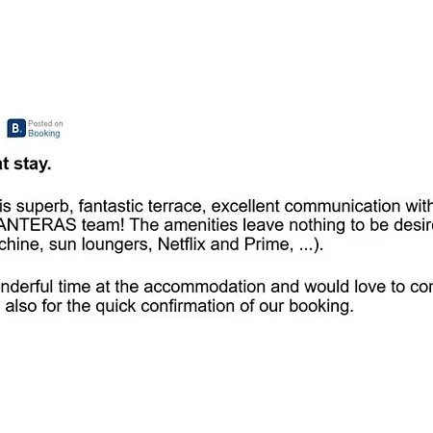Click the words 'quick confirmation' in the last line
Screen dimensions: 433x433
pyautogui.click(x=166, y=306)
